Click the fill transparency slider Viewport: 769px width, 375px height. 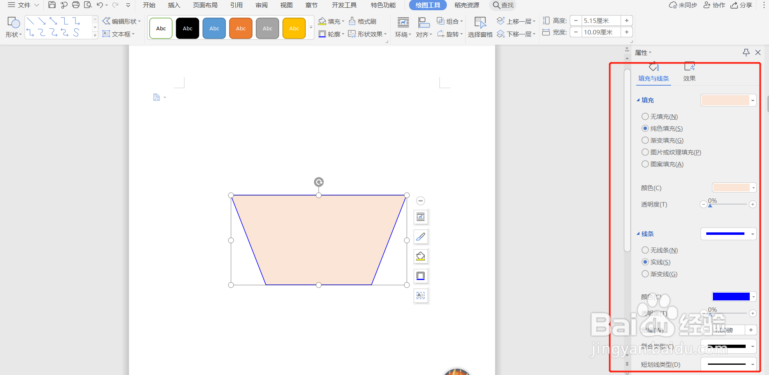pos(728,204)
